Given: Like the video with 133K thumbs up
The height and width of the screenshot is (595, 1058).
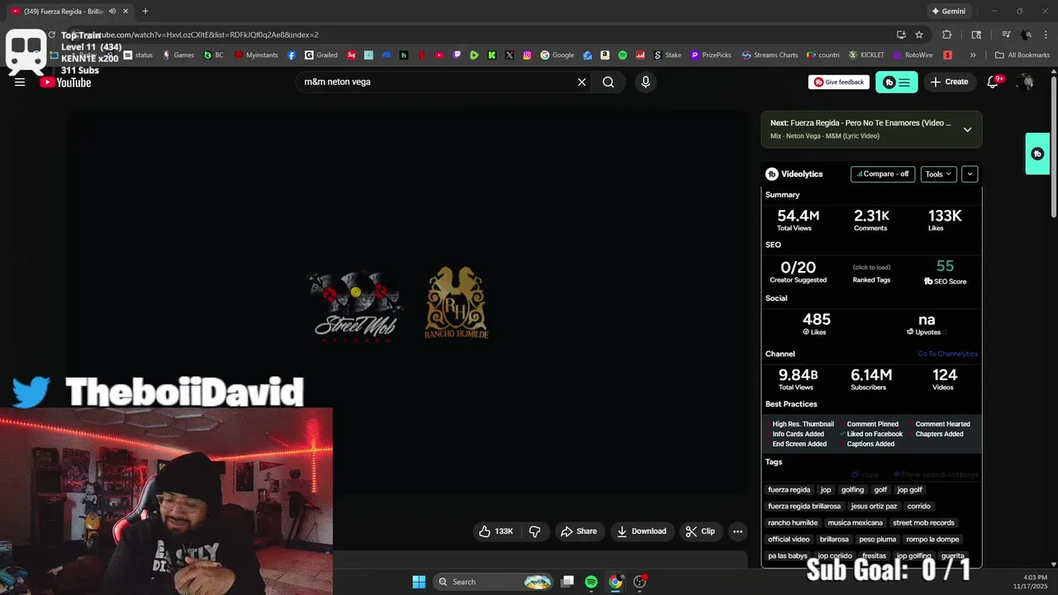Looking at the screenshot, I should click(x=495, y=531).
